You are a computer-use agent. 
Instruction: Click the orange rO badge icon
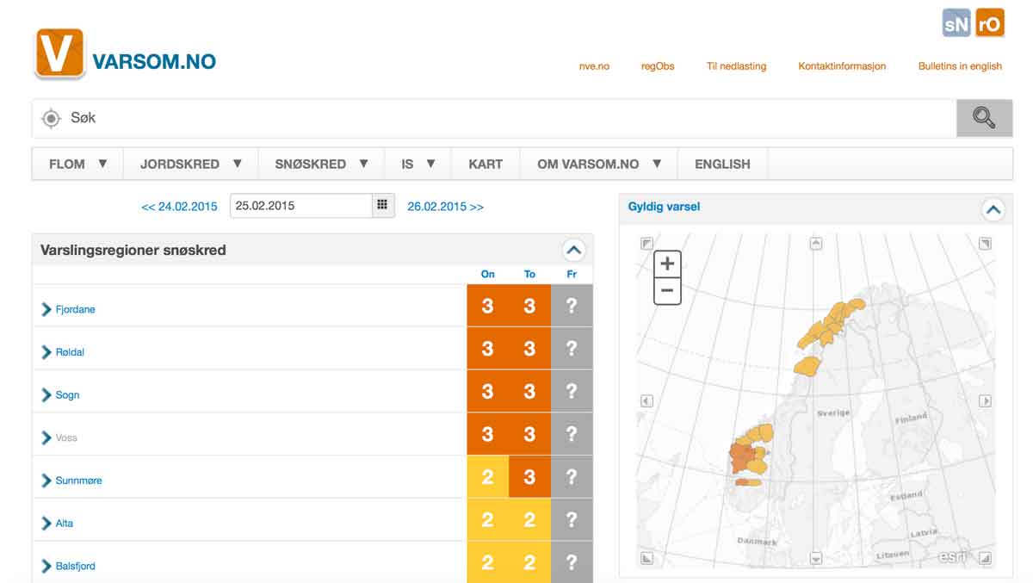(989, 24)
